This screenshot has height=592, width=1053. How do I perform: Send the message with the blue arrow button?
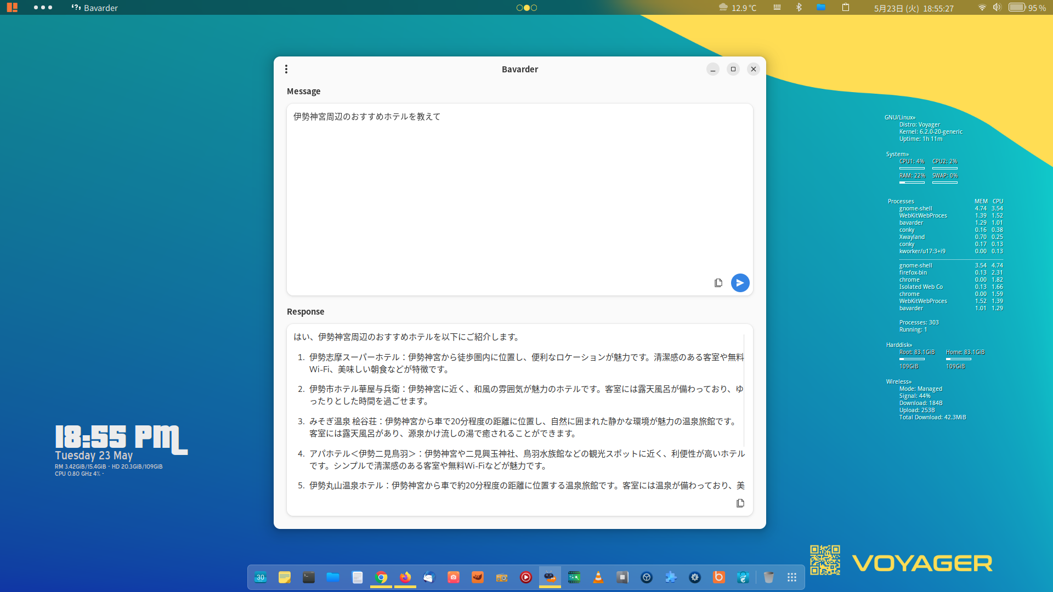click(740, 283)
